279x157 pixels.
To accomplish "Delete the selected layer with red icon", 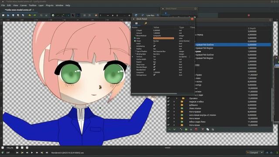I will tap(196, 129).
